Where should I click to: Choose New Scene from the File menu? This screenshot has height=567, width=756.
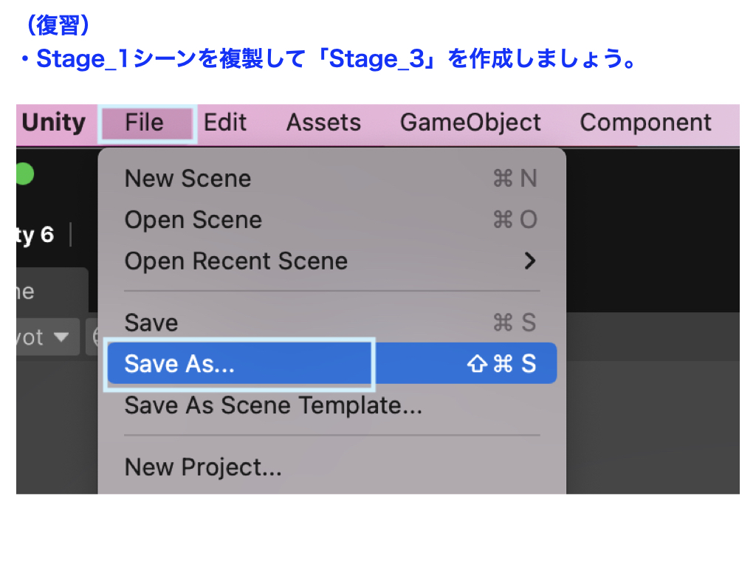(188, 179)
